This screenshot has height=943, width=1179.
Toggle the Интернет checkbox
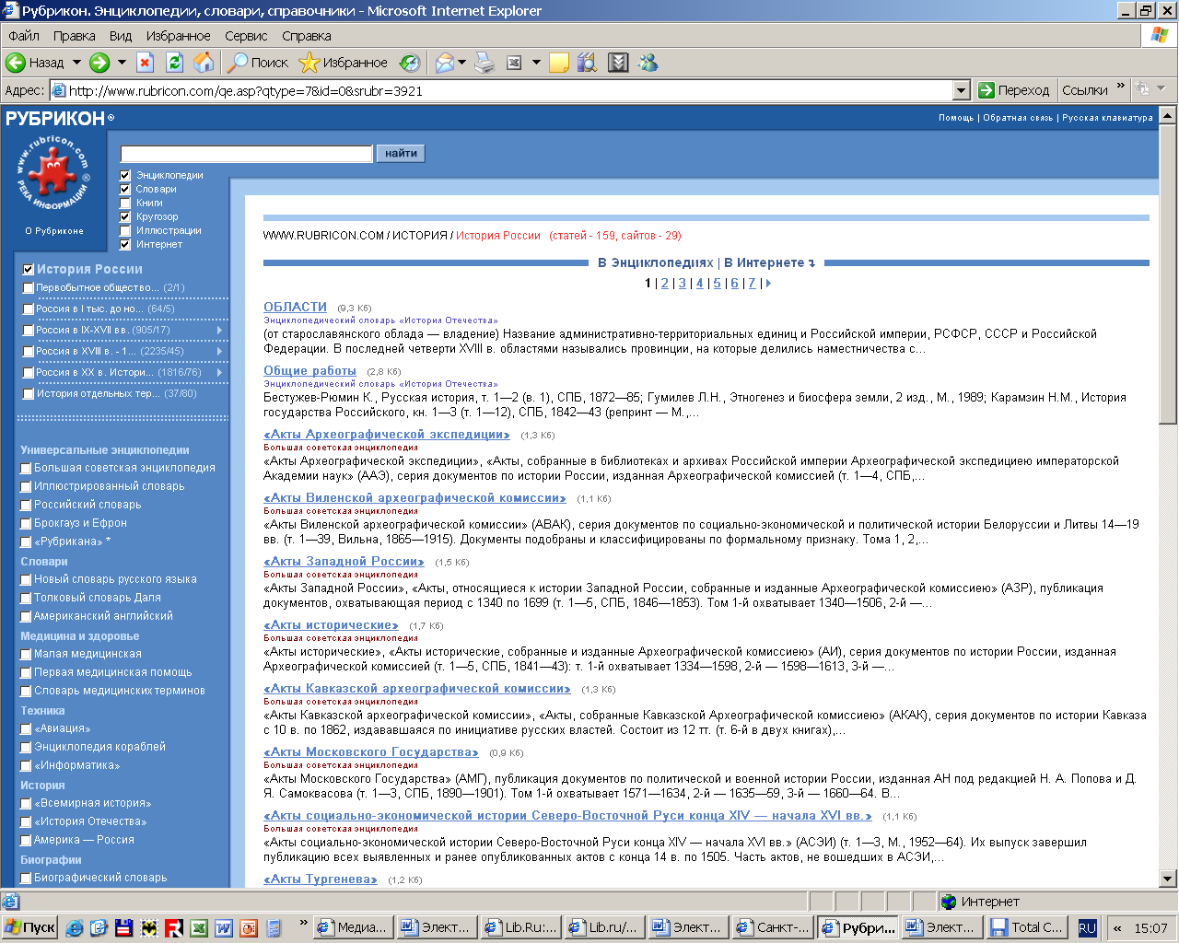[125, 244]
